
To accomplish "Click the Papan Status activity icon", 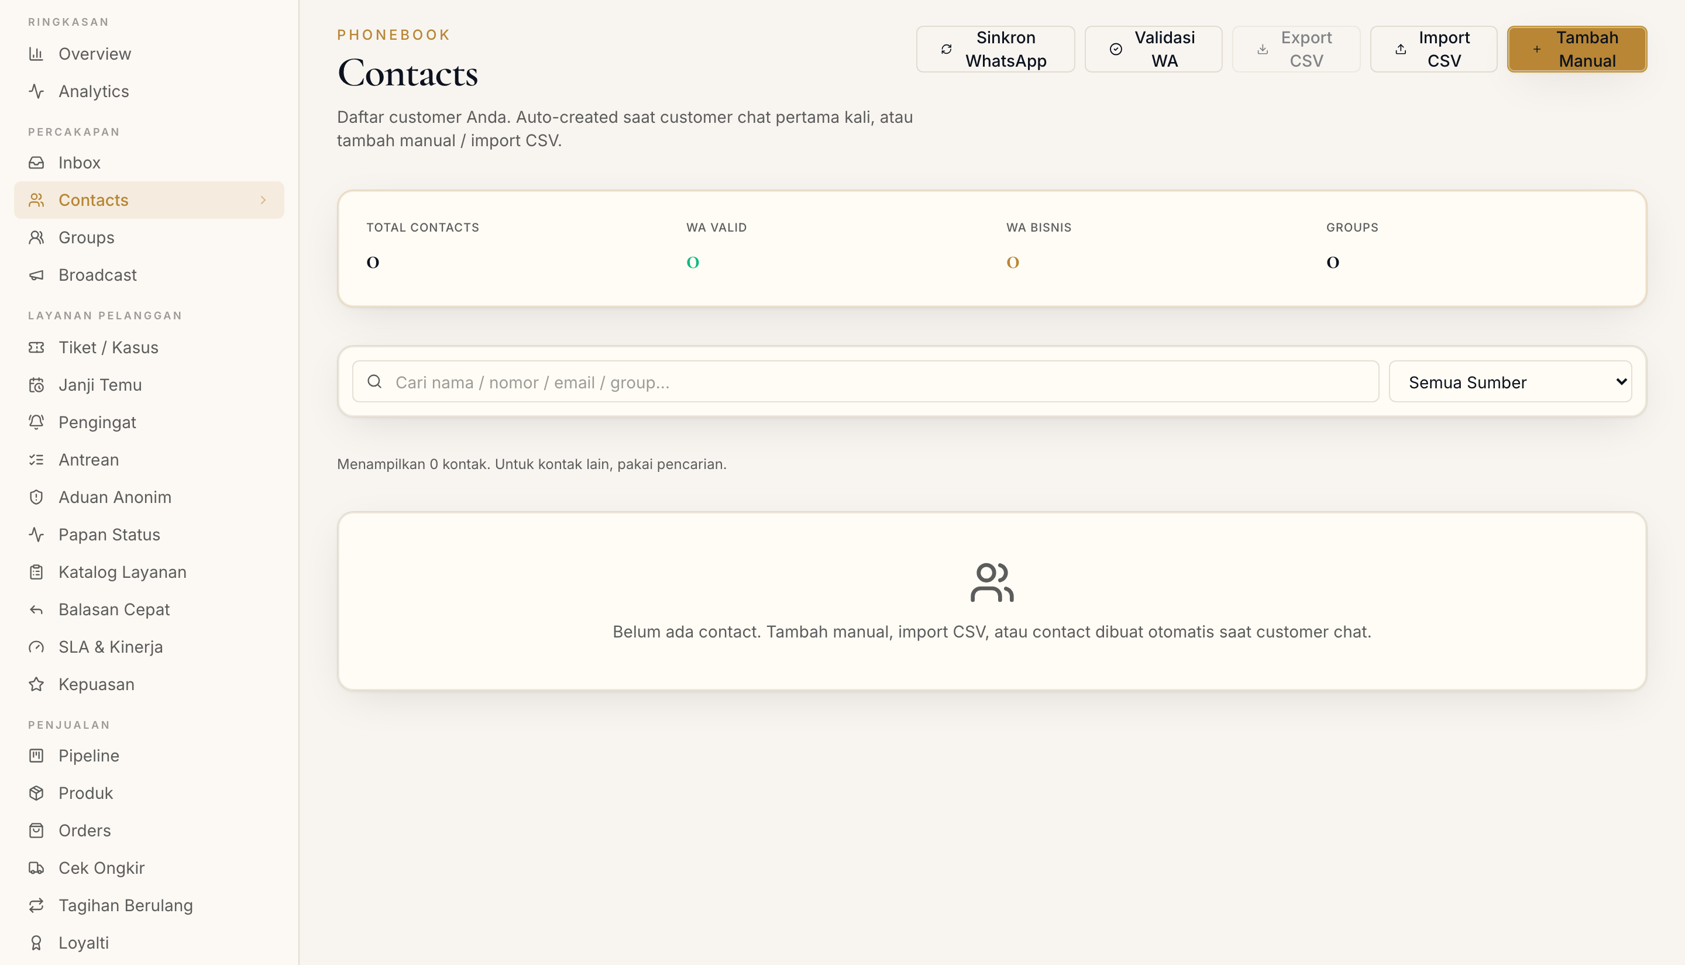I will point(36,535).
